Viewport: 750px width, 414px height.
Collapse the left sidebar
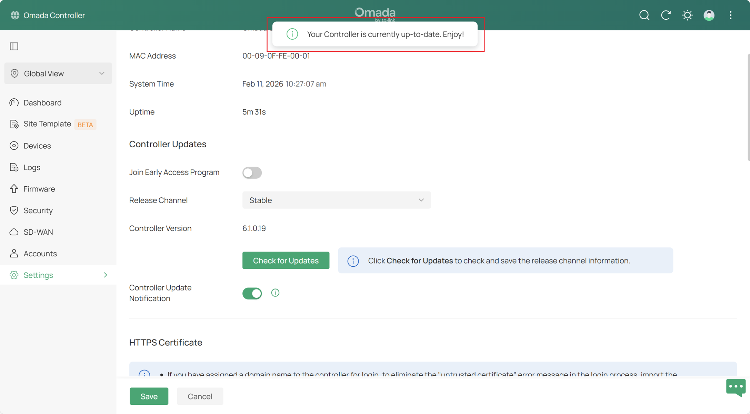pyautogui.click(x=14, y=46)
